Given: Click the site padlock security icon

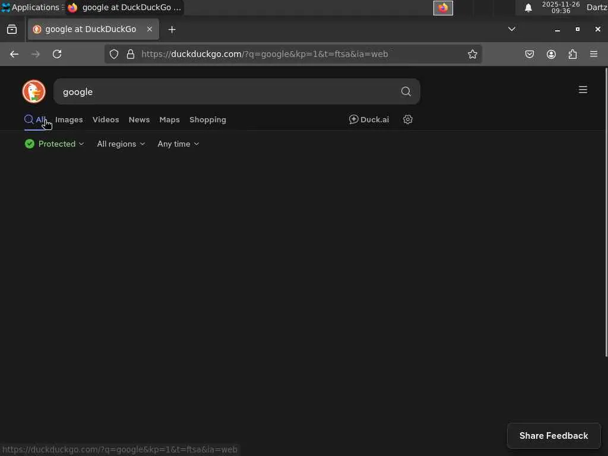Looking at the screenshot, I should [x=131, y=54].
